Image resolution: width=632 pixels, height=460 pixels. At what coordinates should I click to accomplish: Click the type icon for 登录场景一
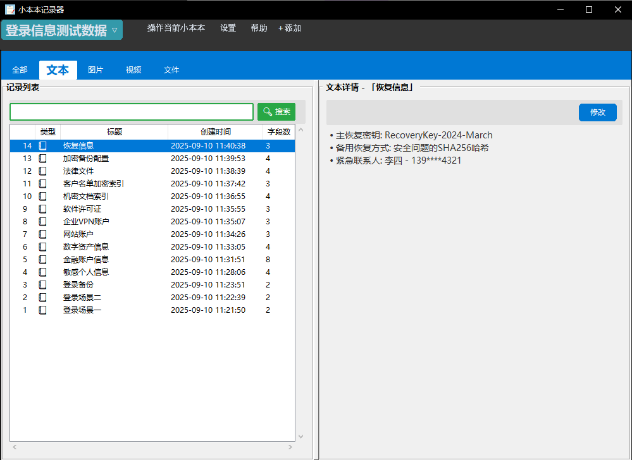pos(43,310)
